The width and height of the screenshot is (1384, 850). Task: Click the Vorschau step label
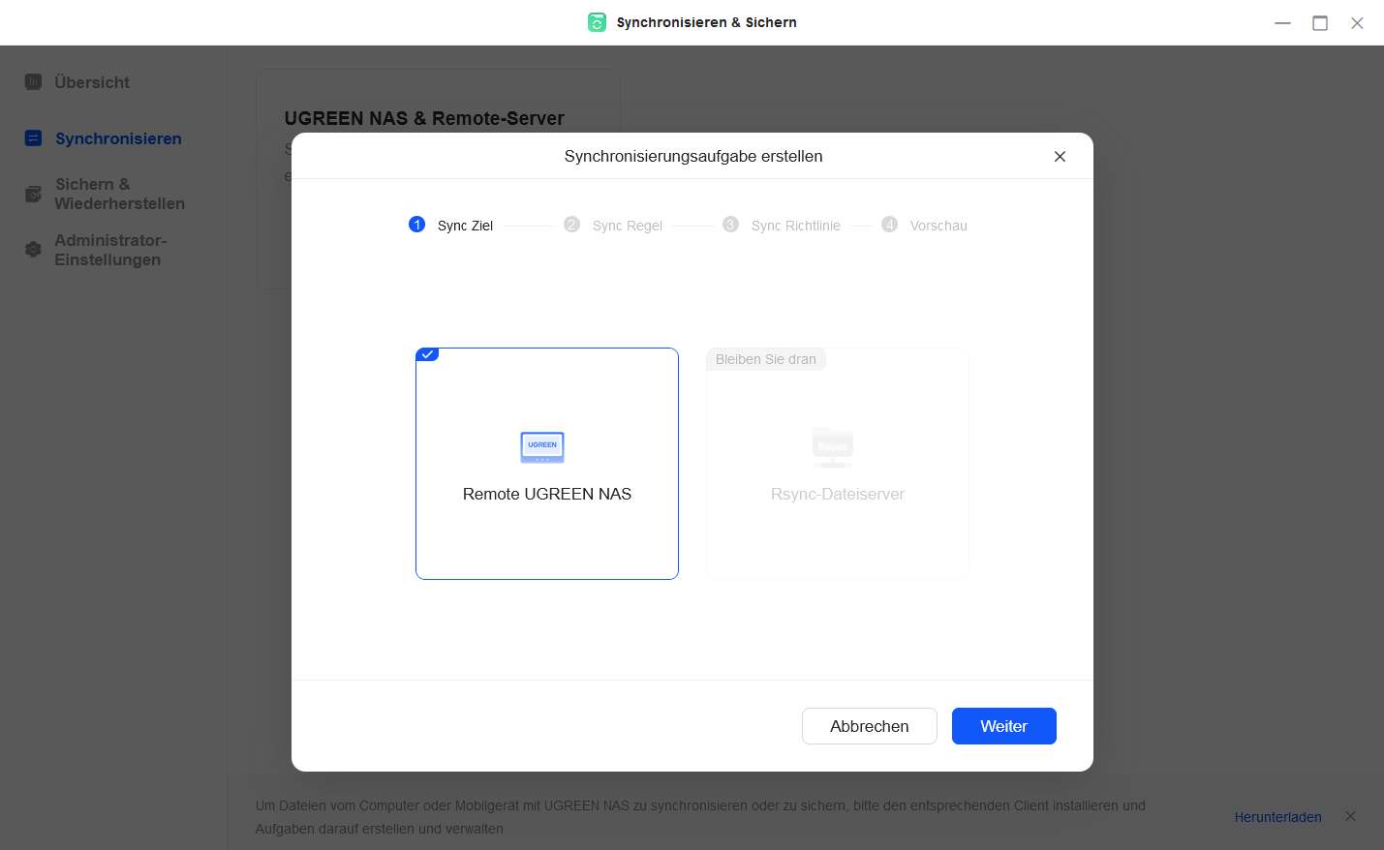pyautogui.click(x=938, y=226)
